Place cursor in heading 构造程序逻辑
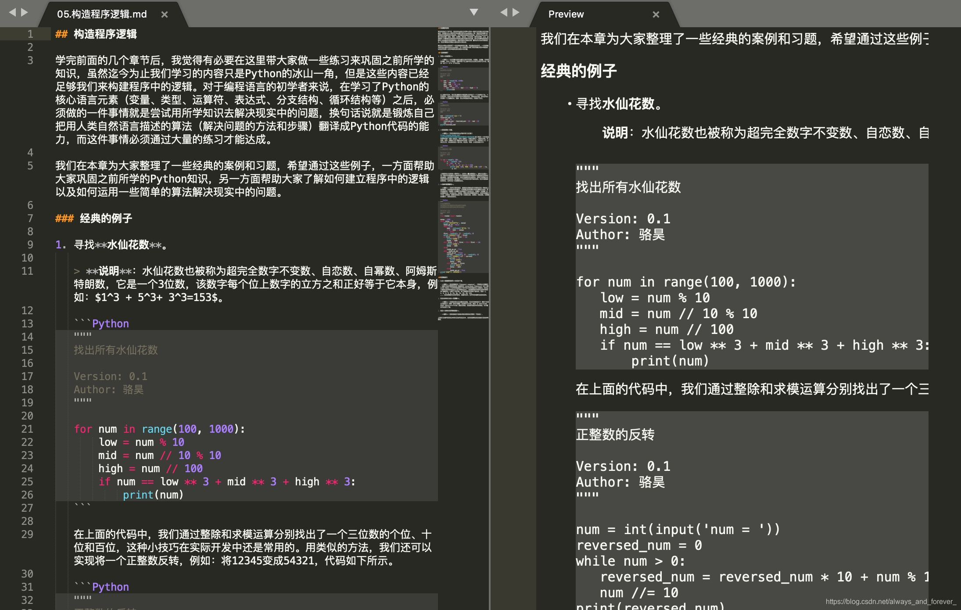The width and height of the screenshot is (961, 610). [105, 34]
